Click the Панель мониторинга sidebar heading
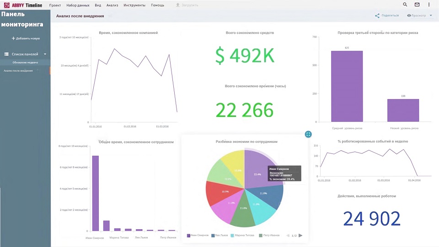The height and width of the screenshot is (247, 439). coord(22,19)
